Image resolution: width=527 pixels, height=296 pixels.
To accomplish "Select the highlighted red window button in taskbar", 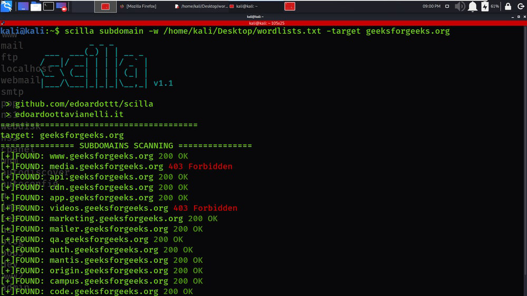I will [x=105, y=6].
